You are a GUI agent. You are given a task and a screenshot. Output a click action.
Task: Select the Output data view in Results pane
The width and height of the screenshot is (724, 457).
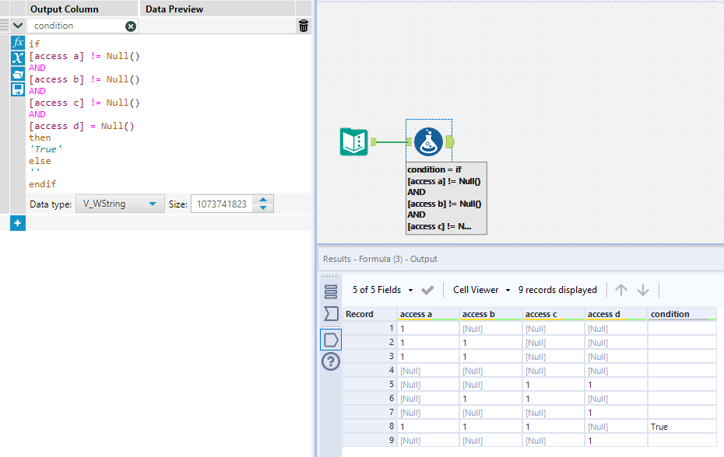[x=330, y=340]
